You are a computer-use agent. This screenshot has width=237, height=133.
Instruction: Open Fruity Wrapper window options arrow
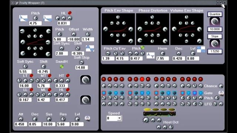[13, 3]
